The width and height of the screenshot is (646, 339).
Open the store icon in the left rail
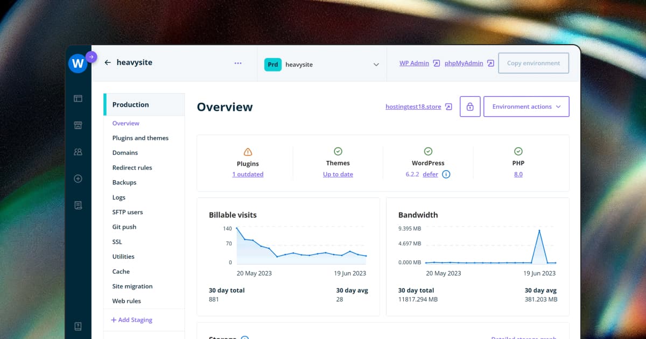(x=78, y=125)
